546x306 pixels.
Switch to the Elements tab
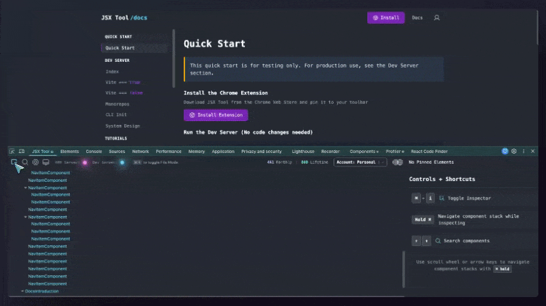70,152
